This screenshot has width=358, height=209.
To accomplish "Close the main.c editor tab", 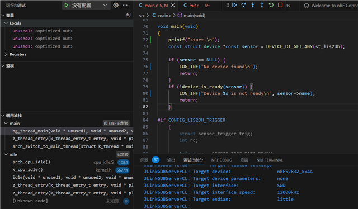I will point(173,5).
